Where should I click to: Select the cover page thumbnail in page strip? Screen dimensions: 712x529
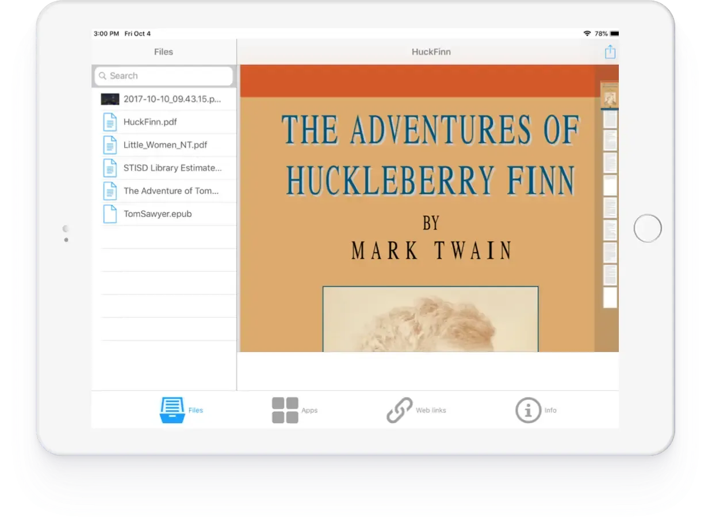610,95
